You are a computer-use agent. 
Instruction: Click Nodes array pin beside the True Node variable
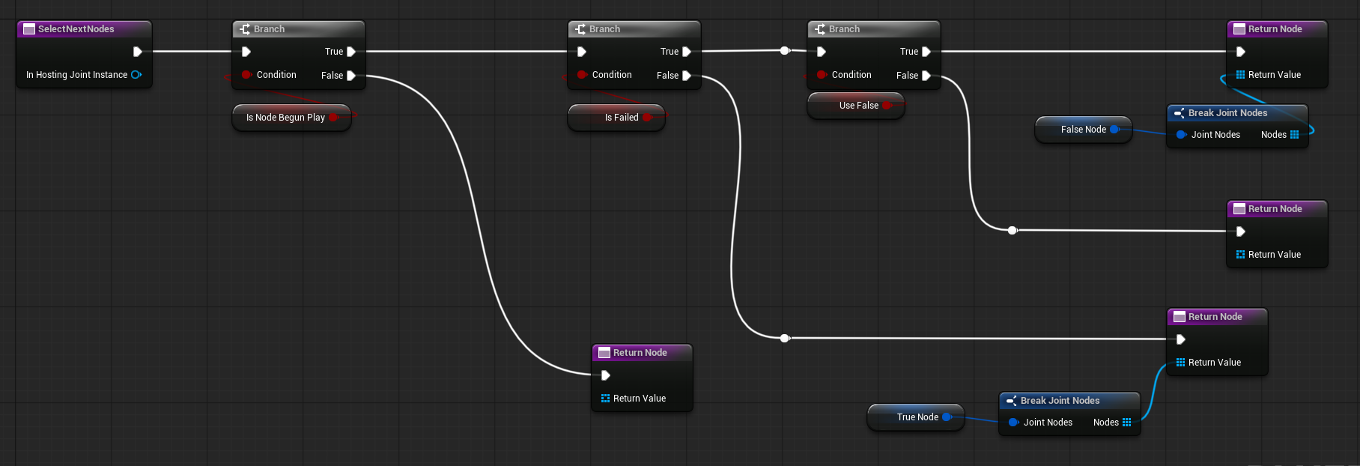coord(1127,423)
